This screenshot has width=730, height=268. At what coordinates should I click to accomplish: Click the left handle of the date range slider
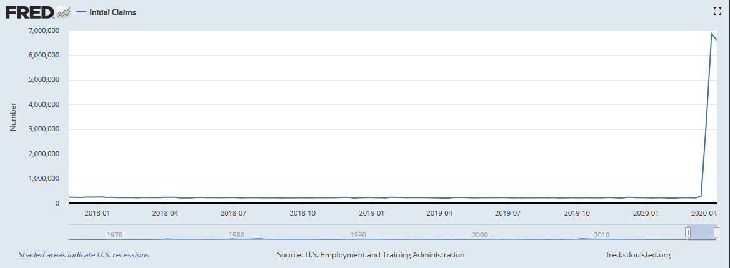[687, 232]
